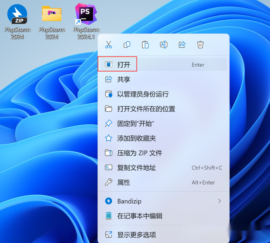Open 属性 from context menu

(x=163, y=182)
